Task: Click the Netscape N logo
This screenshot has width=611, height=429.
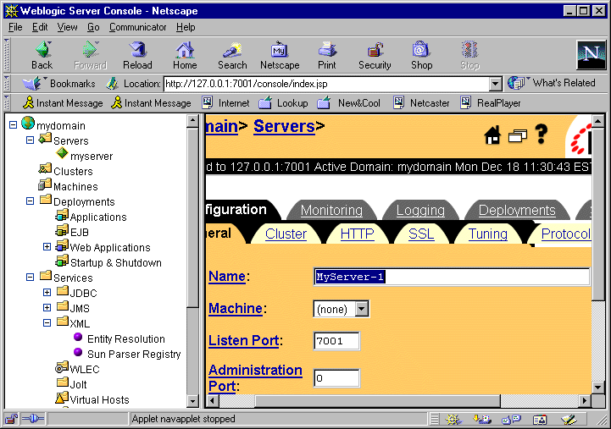Action: coord(592,55)
